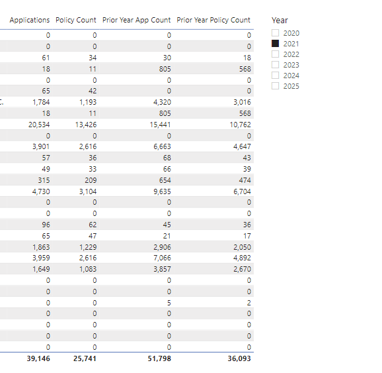Select the Applications cell 20,534
382x373 pixels.
pos(39,125)
